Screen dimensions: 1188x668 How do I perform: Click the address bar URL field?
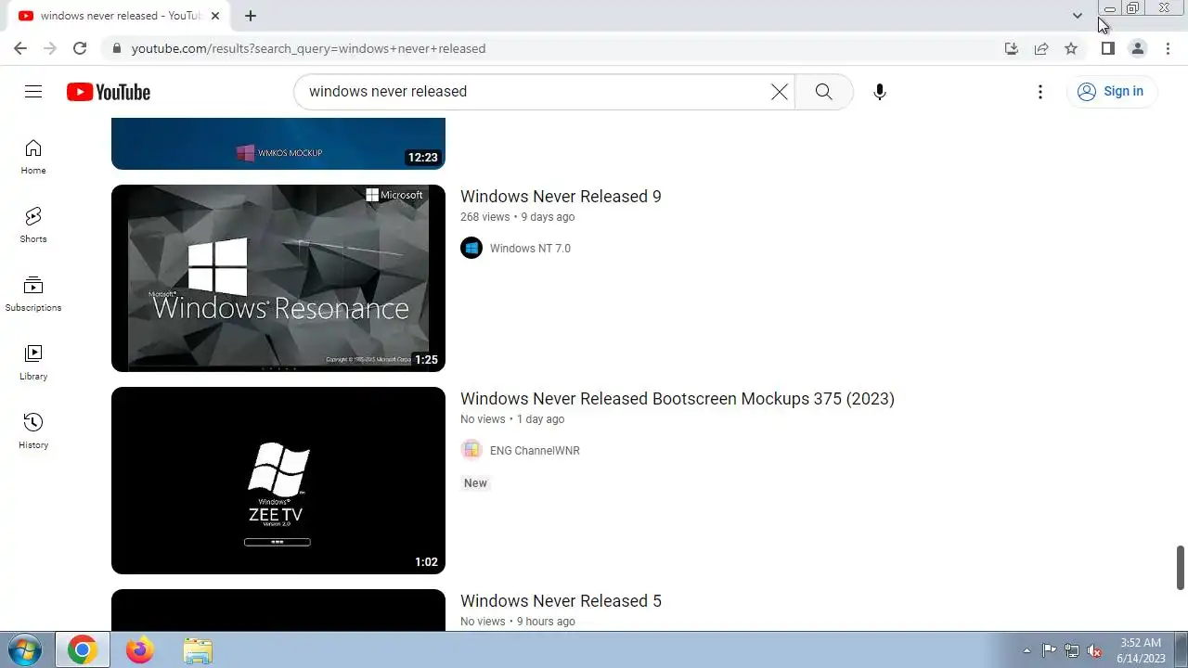[557, 48]
